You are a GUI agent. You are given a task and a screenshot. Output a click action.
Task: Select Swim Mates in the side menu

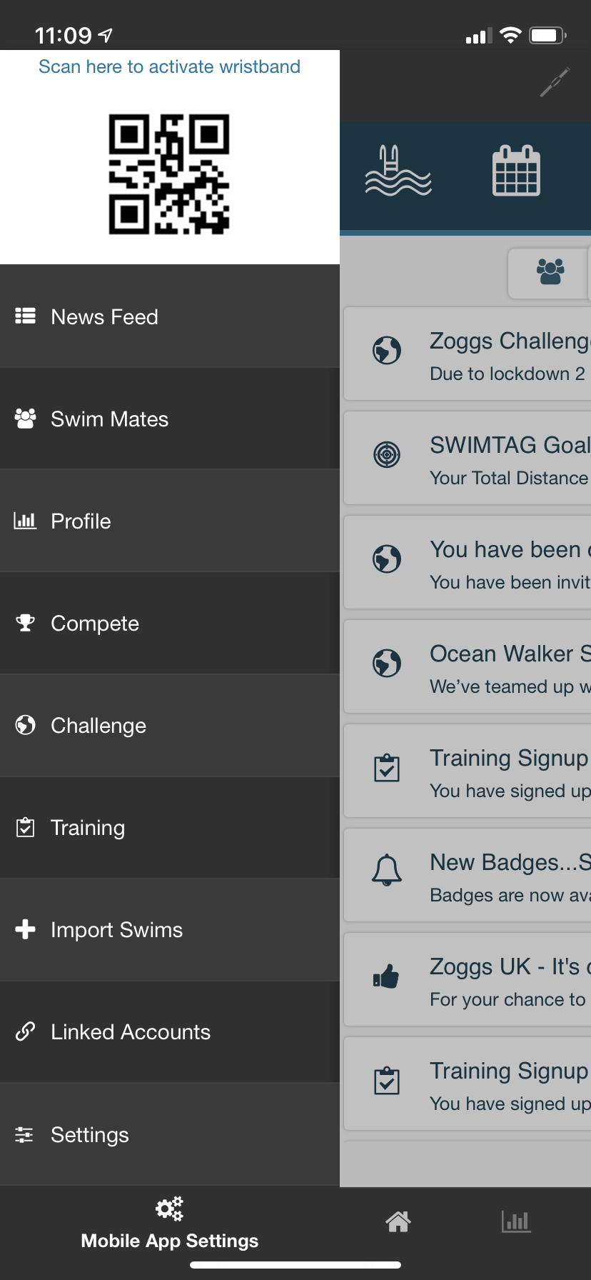[x=109, y=419]
